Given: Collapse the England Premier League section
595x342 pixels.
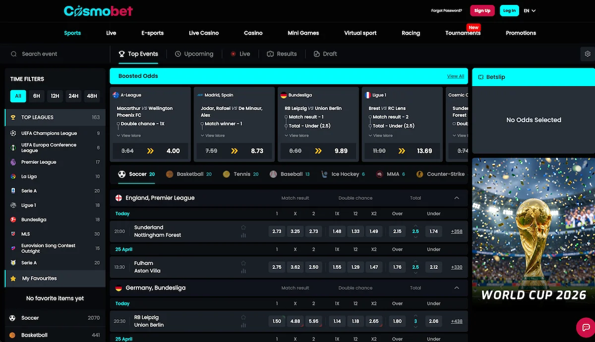Looking at the screenshot, I should [x=457, y=197].
